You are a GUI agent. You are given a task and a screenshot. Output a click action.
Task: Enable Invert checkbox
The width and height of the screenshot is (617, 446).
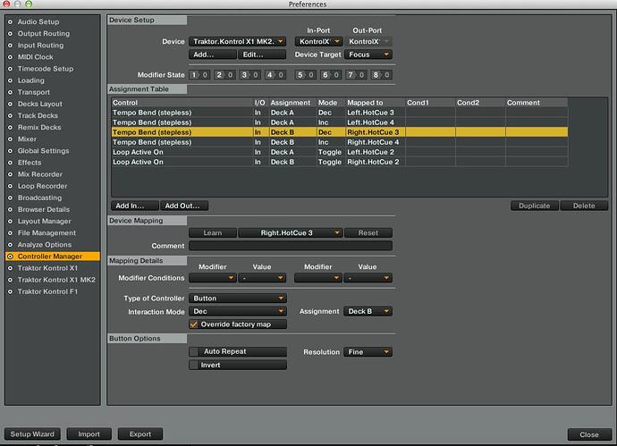pos(194,365)
